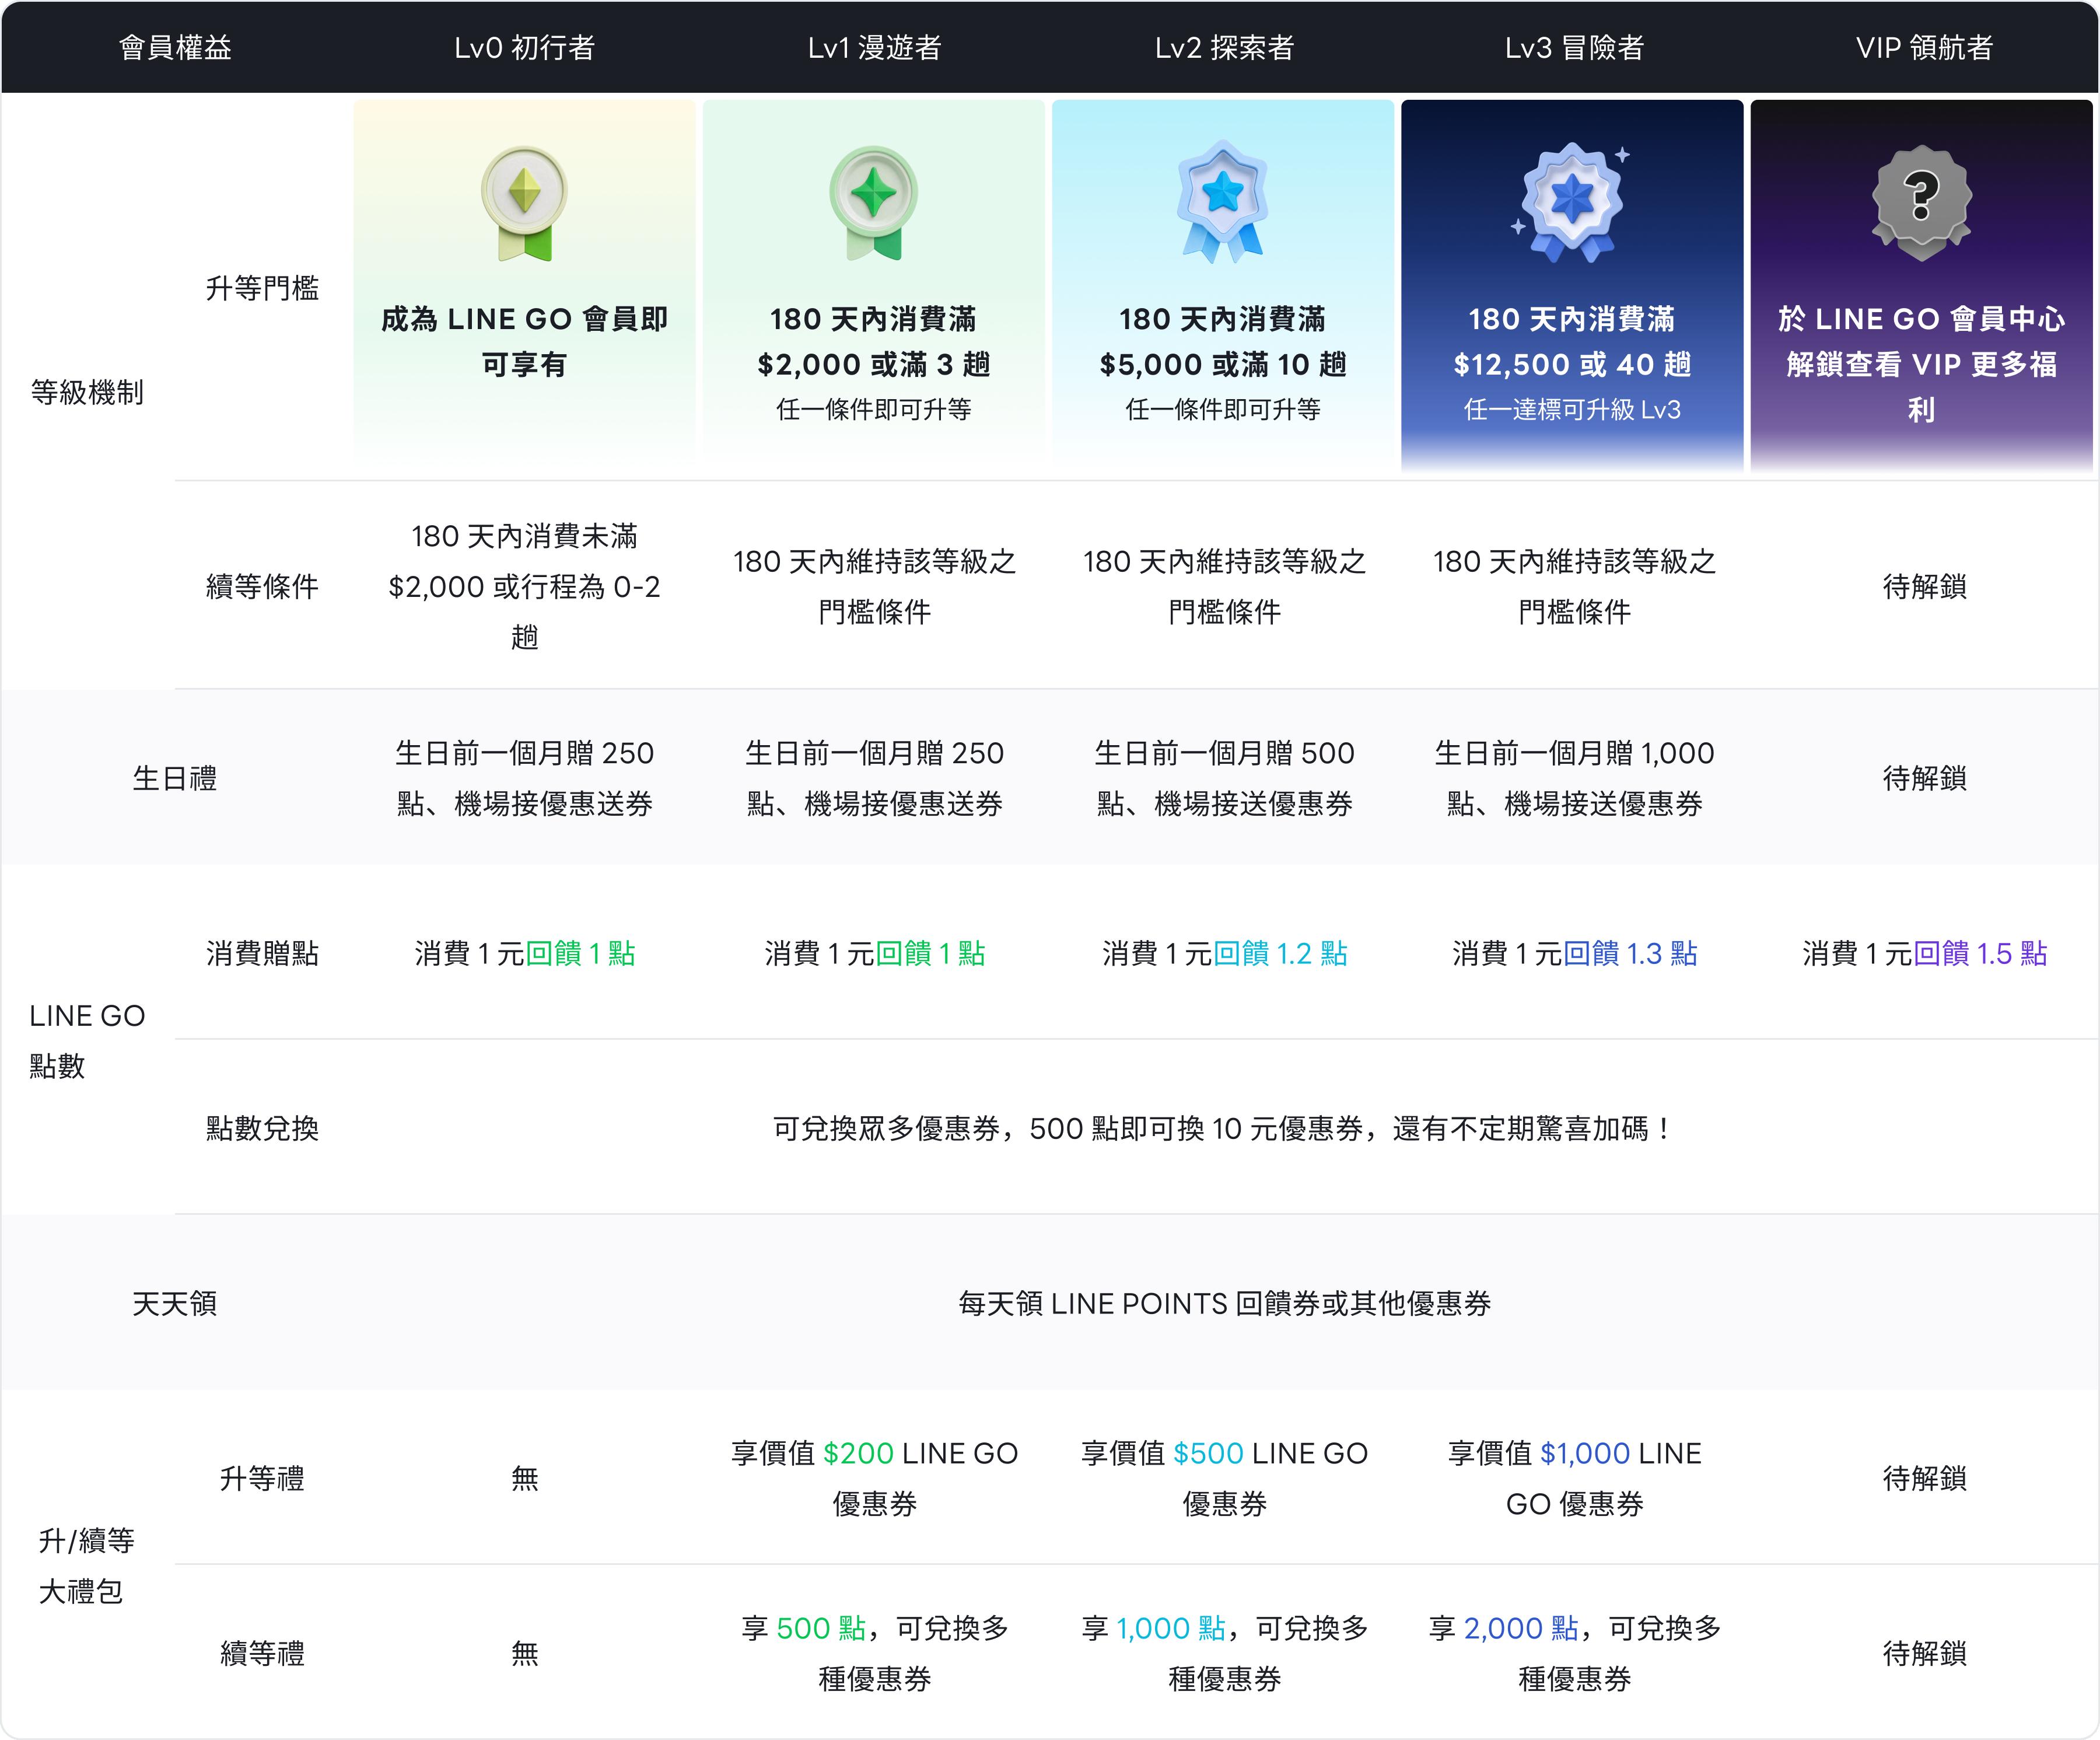This screenshot has width=2100, height=1740.
Task: Click the Lv1 green star medal icon
Action: pyautogui.click(x=874, y=204)
